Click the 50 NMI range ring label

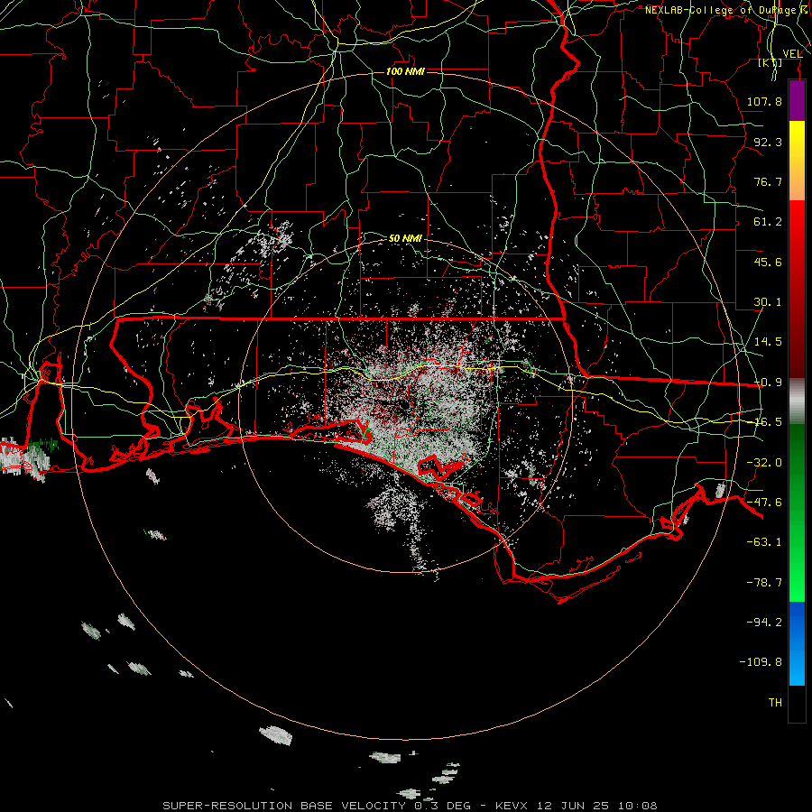pos(405,238)
